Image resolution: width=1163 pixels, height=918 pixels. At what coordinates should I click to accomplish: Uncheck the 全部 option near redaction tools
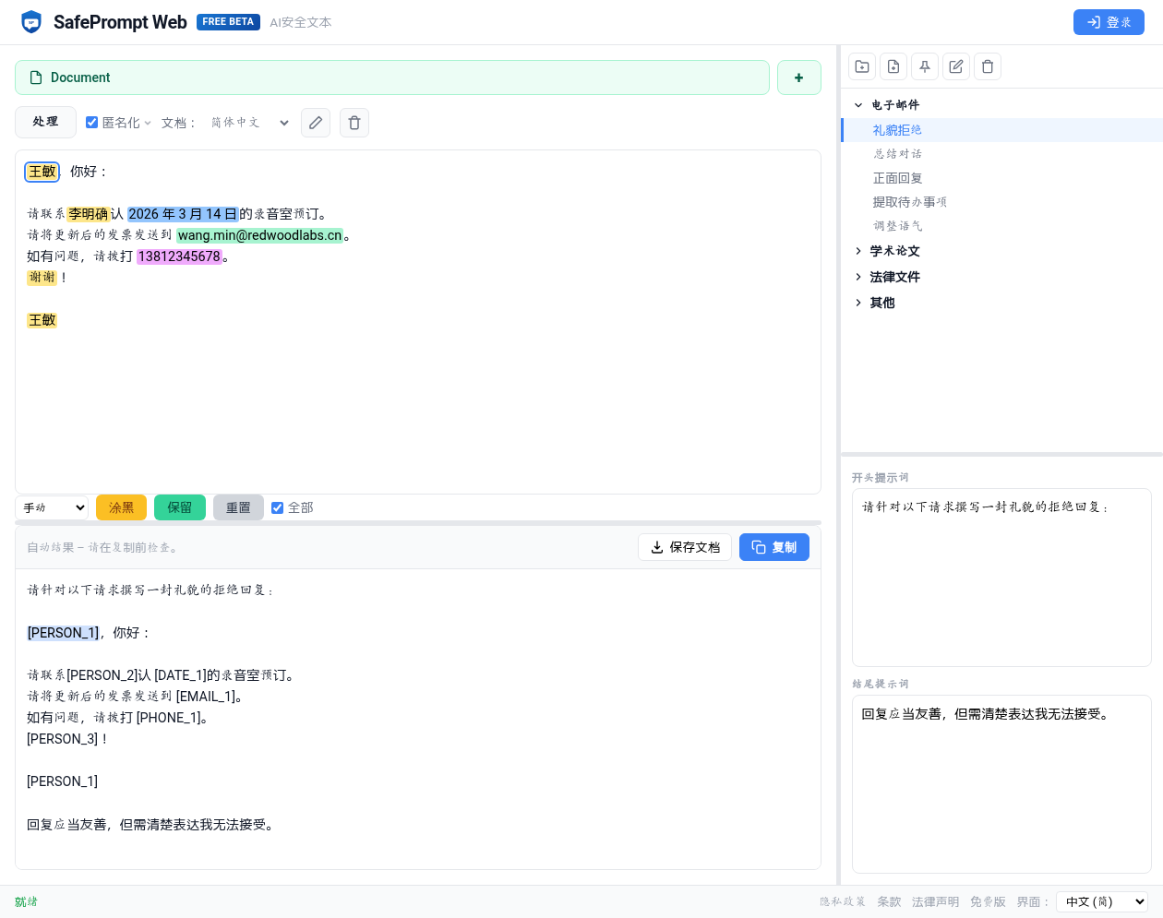277,507
